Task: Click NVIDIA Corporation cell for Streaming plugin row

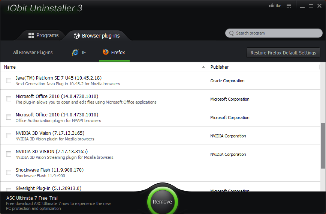Action: [x=228, y=154]
